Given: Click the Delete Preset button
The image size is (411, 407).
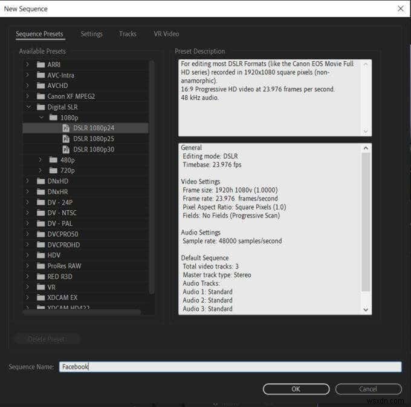Looking at the screenshot, I should (47, 340).
